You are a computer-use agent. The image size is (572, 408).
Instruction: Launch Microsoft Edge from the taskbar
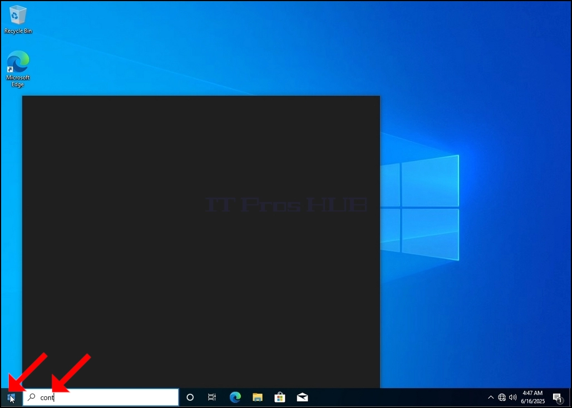tap(235, 397)
